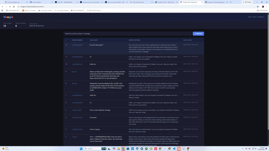Switch to accounts.google.com tab
The width and height of the screenshot is (269, 151).
[15, 2]
